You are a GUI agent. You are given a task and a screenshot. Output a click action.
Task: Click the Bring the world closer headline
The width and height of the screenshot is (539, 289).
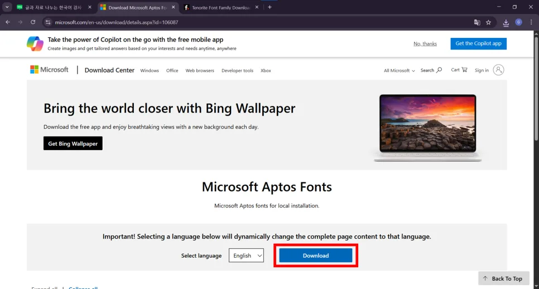tap(169, 108)
